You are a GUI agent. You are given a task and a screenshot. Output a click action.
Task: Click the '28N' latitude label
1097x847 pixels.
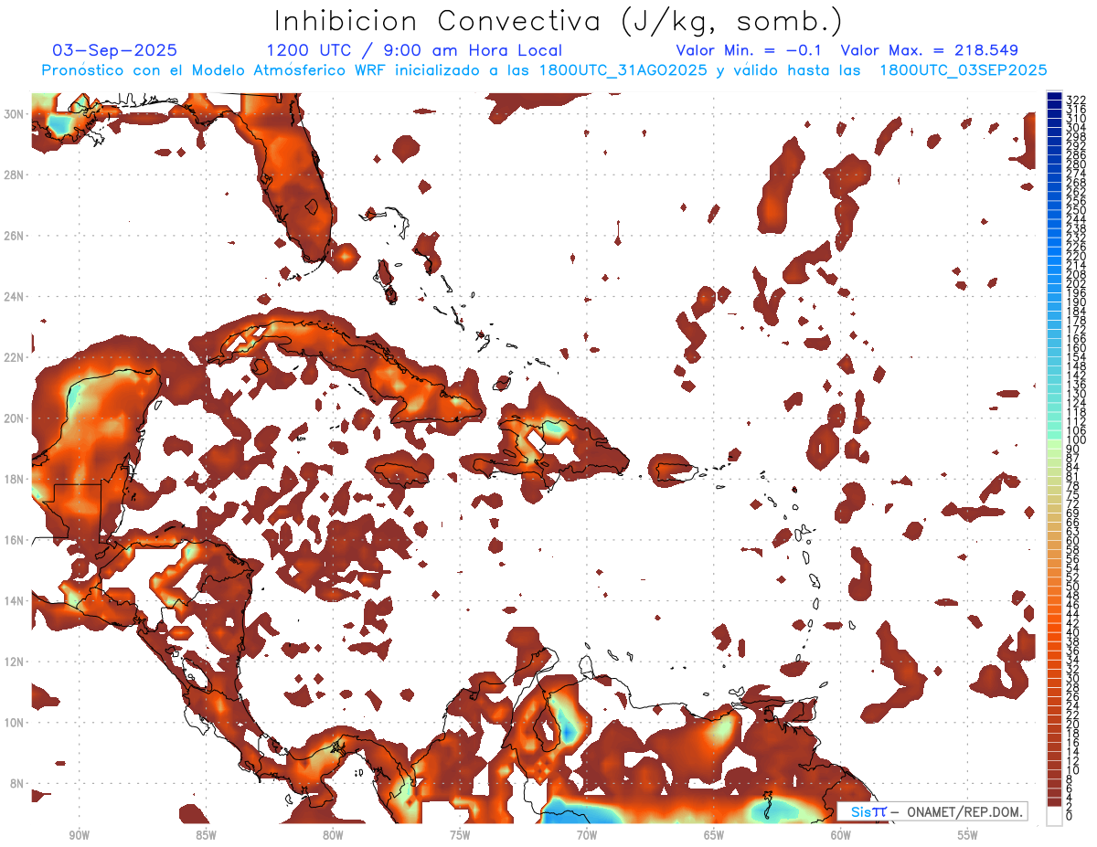click(x=16, y=175)
